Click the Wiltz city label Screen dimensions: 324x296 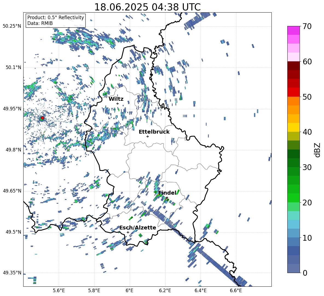116,99
